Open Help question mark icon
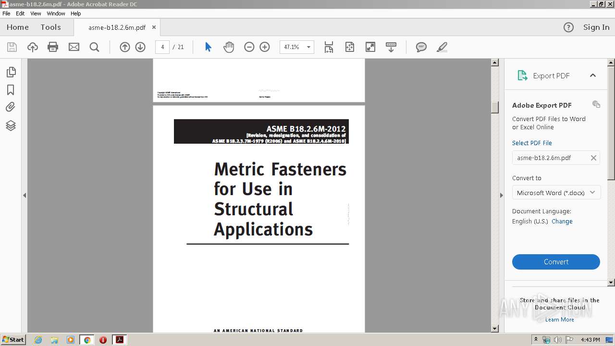This screenshot has width=615, height=346. 568,27
